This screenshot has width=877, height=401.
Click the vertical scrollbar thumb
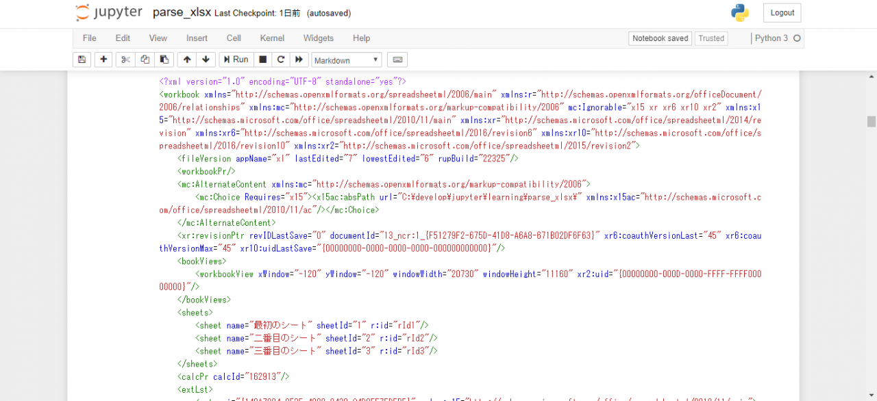pos(872,121)
